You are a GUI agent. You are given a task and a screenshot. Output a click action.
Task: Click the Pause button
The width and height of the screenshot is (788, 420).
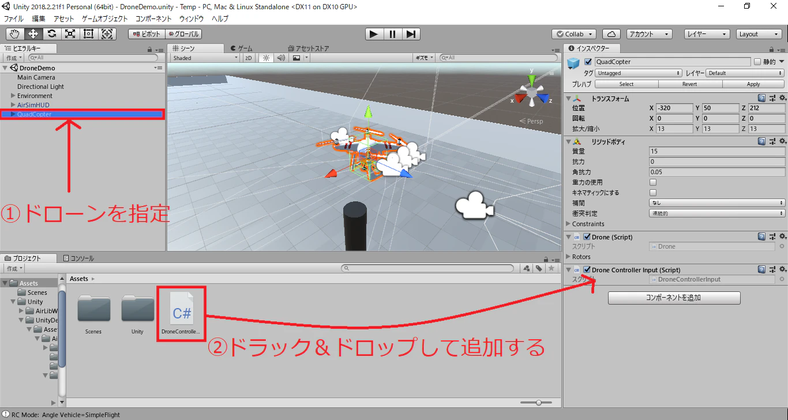(x=392, y=34)
